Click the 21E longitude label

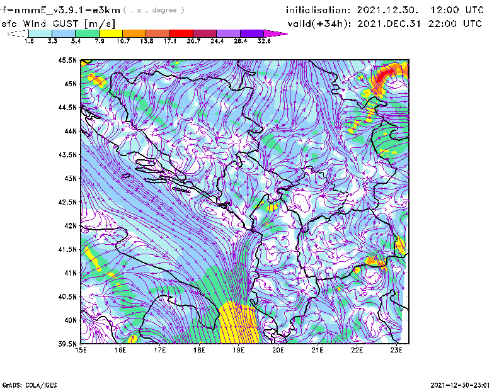pyautogui.click(x=318, y=350)
